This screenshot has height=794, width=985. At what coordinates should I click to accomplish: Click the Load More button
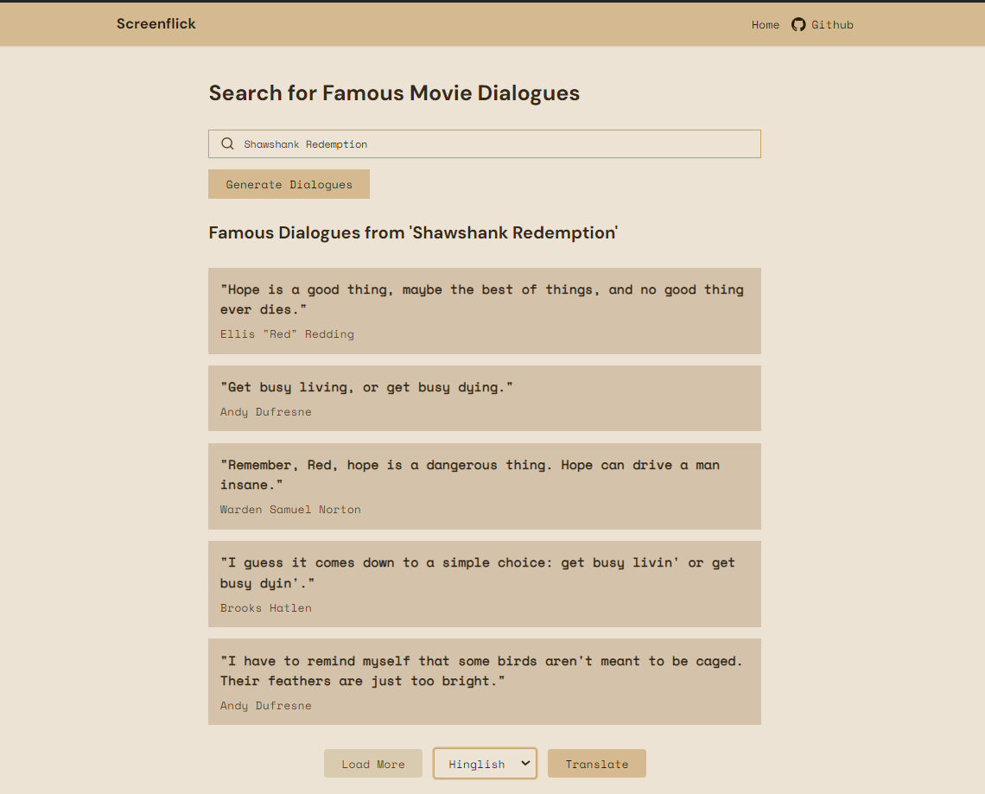coord(373,763)
